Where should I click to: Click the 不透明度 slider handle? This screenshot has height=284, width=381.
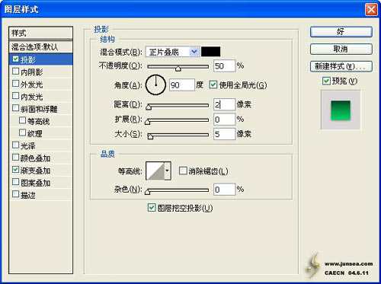[178, 69]
